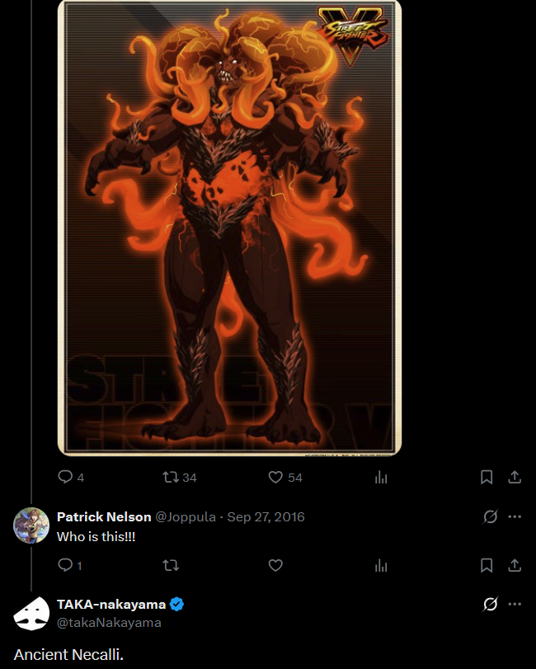
Task: Open more options menu on TAKA-nakayama's tweet
Action: (515, 604)
